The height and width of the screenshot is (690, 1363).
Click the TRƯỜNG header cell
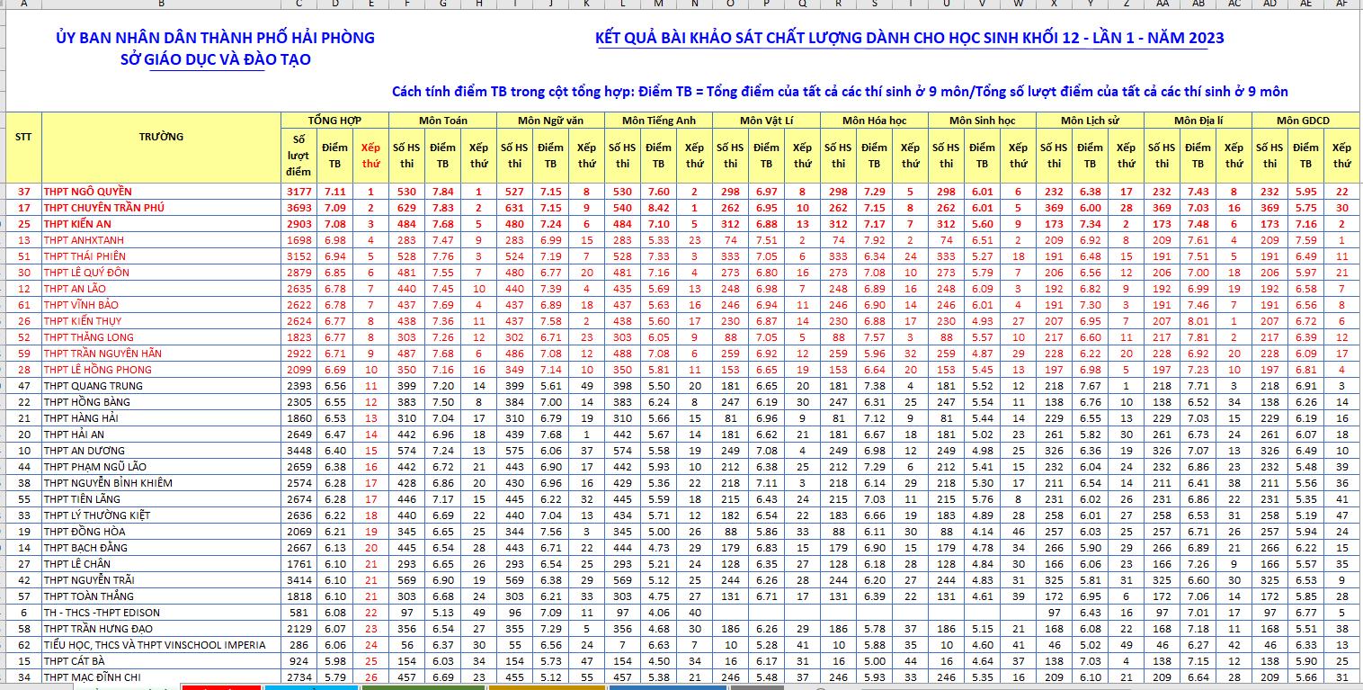pos(161,137)
